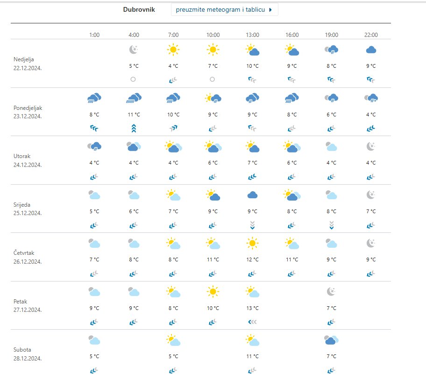Image resolution: width=426 pixels, height=375 pixels.
Task: Click Nedjelja 22:00 overcast cloud icon
Action: pyautogui.click(x=371, y=50)
